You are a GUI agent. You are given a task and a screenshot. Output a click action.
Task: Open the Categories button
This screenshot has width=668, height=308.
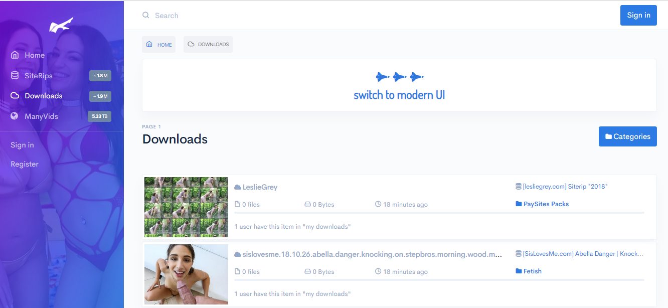pos(628,136)
